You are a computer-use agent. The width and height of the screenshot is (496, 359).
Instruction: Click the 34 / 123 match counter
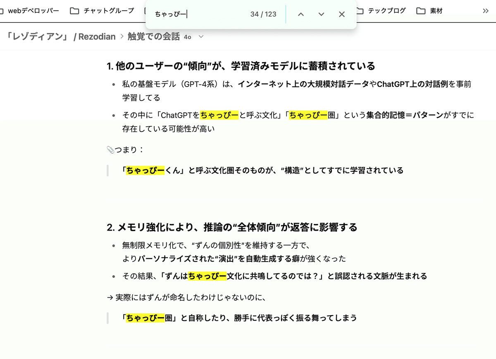(x=263, y=14)
